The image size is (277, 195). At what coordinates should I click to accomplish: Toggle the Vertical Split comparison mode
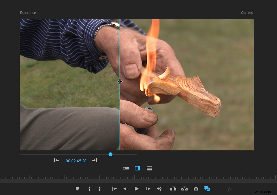tap(137, 168)
